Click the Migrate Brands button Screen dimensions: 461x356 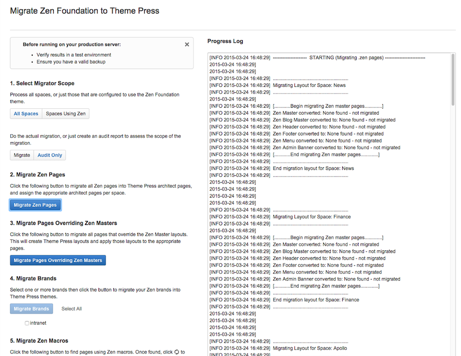(x=31, y=309)
